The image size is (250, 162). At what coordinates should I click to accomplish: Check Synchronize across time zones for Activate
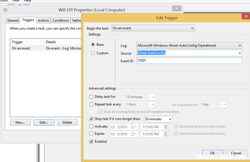point(176,126)
